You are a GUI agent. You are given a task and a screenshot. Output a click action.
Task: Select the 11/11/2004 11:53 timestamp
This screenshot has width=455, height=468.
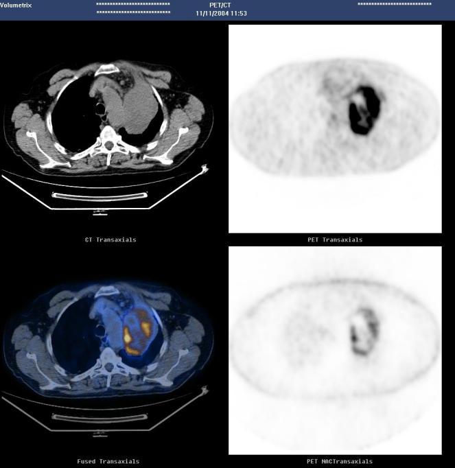tap(221, 13)
